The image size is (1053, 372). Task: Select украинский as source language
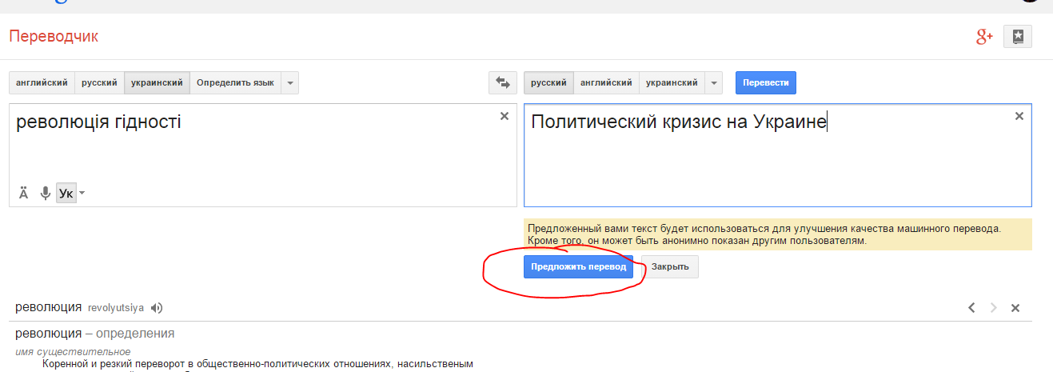[157, 82]
